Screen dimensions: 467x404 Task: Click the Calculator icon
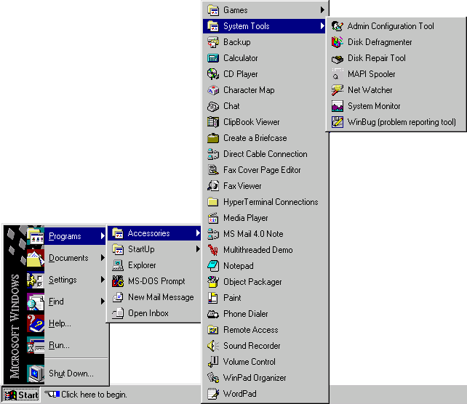coord(213,58)
